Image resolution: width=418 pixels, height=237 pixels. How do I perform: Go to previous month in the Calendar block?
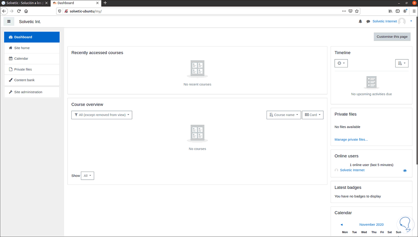tap(341, 224)
